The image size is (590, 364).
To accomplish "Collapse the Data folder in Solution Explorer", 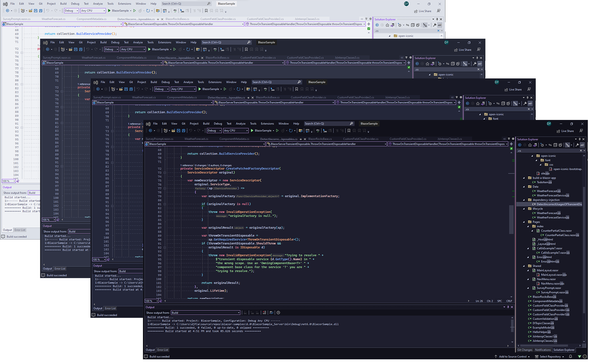I will click(524, 187).
